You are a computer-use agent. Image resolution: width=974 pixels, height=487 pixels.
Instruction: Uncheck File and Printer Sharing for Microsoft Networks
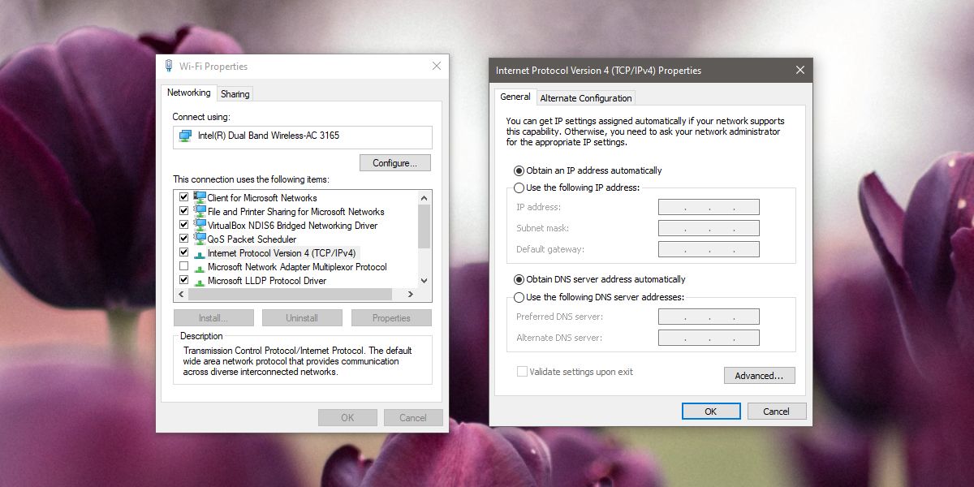pyautogui.click(x=183, y=211)
